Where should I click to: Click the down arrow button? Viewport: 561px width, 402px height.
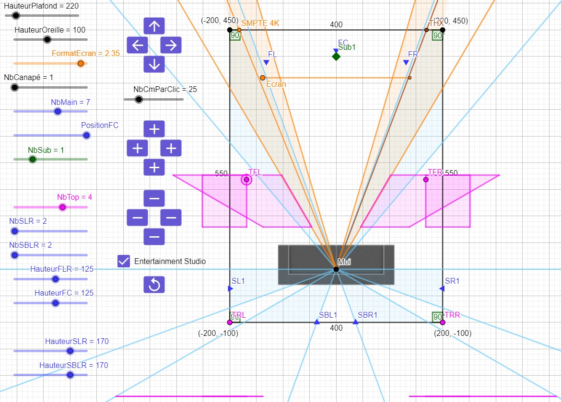154,64
